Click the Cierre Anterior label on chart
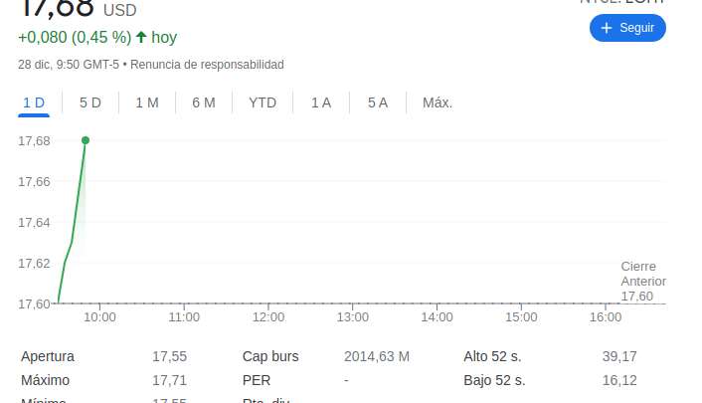The image size is (702, 403). pos(642,274)
